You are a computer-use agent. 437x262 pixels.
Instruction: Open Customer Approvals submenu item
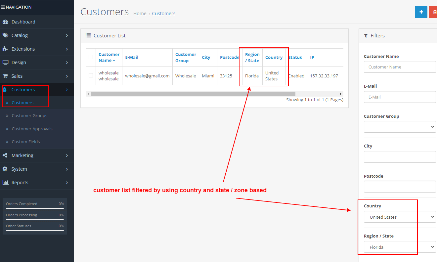point(32,129)
